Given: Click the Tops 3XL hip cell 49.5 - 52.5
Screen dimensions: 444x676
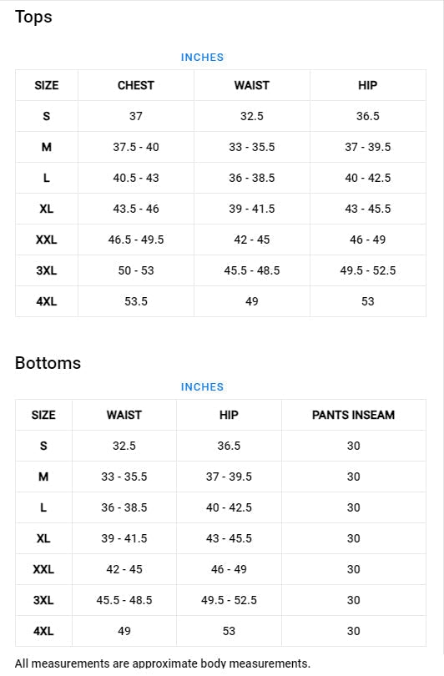Looking at the screenshot, I should tap(368, 270).
